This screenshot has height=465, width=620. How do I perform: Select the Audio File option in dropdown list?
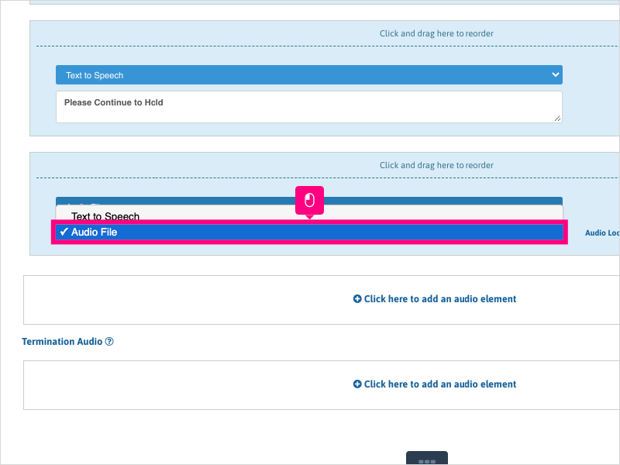click(x=309, y=232)
